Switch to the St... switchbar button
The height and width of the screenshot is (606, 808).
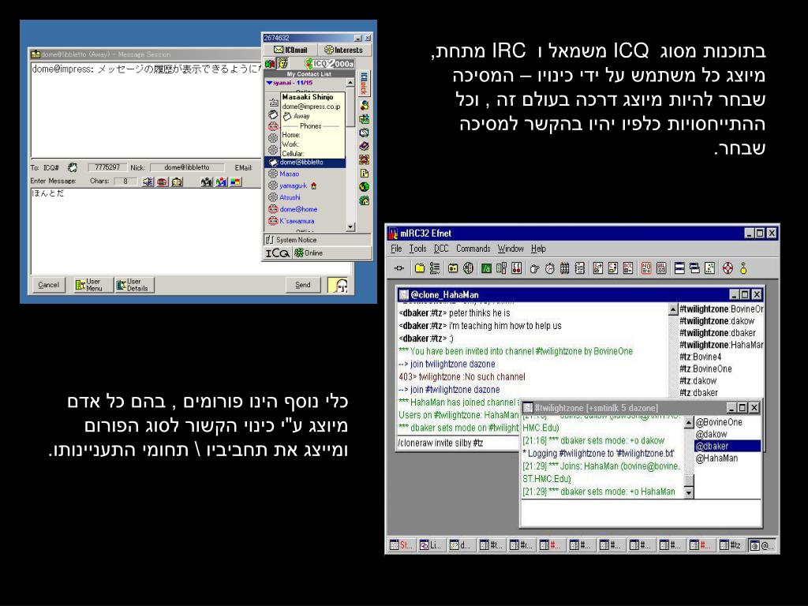pos(402,545)
